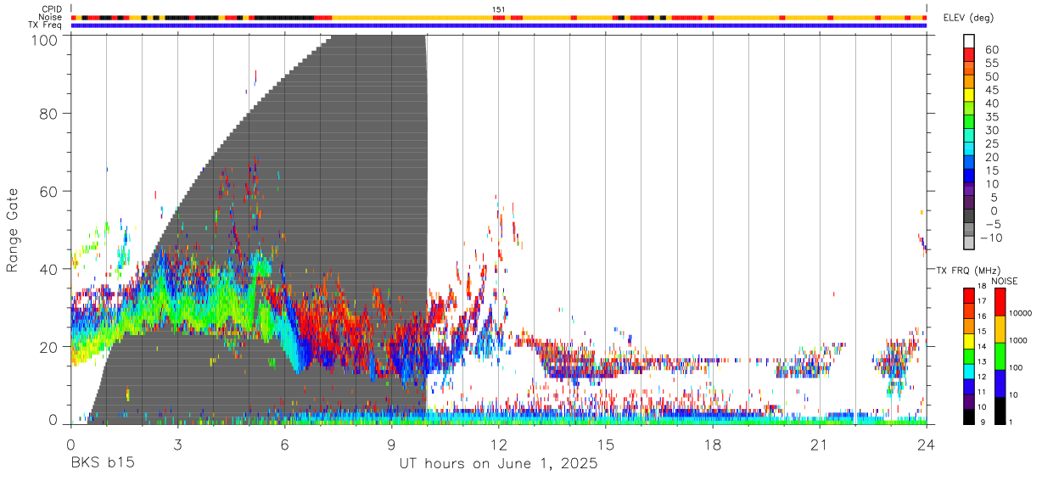Screen dimensions: 1042x481
Task: Click the ELEV colorbar label "45"
Action: [991, 91]
